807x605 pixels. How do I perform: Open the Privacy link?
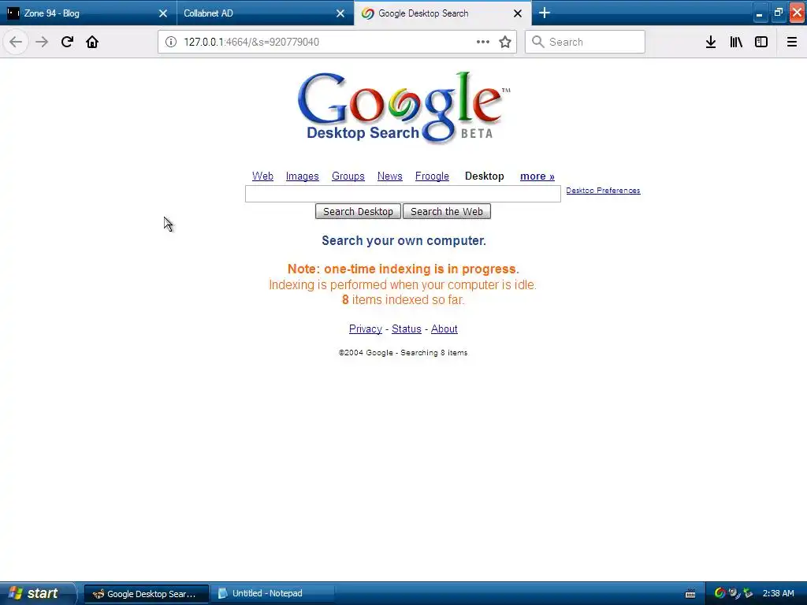[366, 328]
